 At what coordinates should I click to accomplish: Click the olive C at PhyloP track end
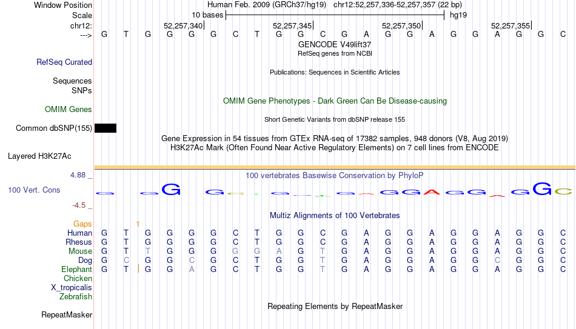563,191
